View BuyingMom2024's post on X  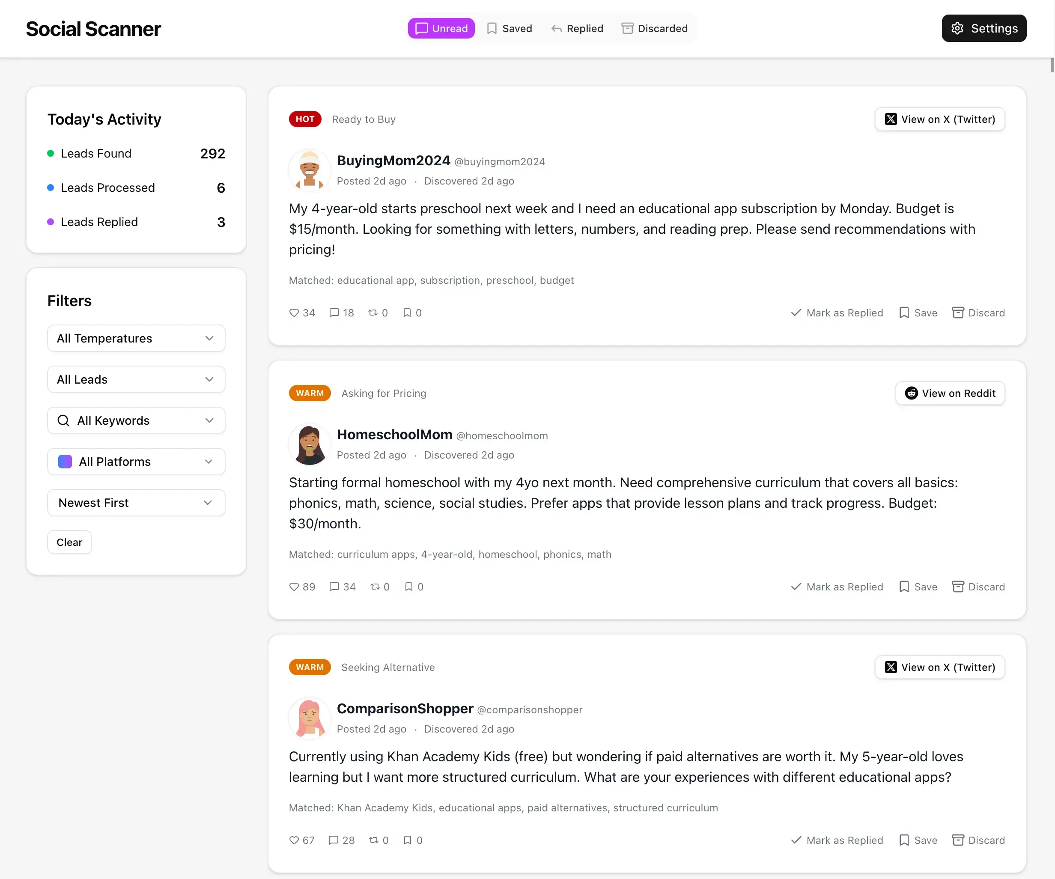(x=939, y=119)
